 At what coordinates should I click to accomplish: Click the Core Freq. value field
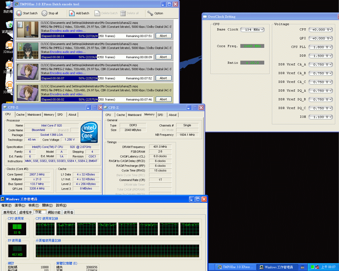252,46
